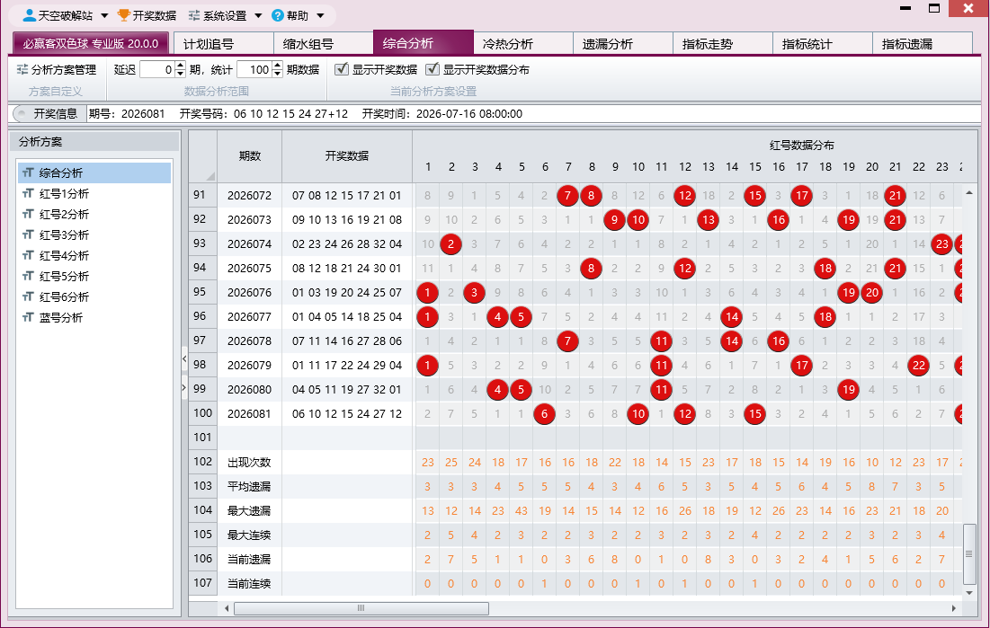Toggle the 显示开奖数据分布 checkbox
The width and height of the screenshot is (990, 628).
click(433, 69)
